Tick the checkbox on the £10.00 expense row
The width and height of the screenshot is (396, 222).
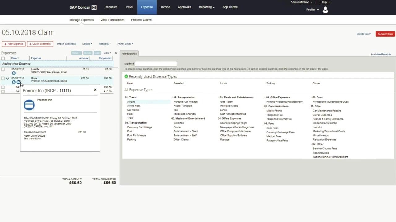(3, 92)
